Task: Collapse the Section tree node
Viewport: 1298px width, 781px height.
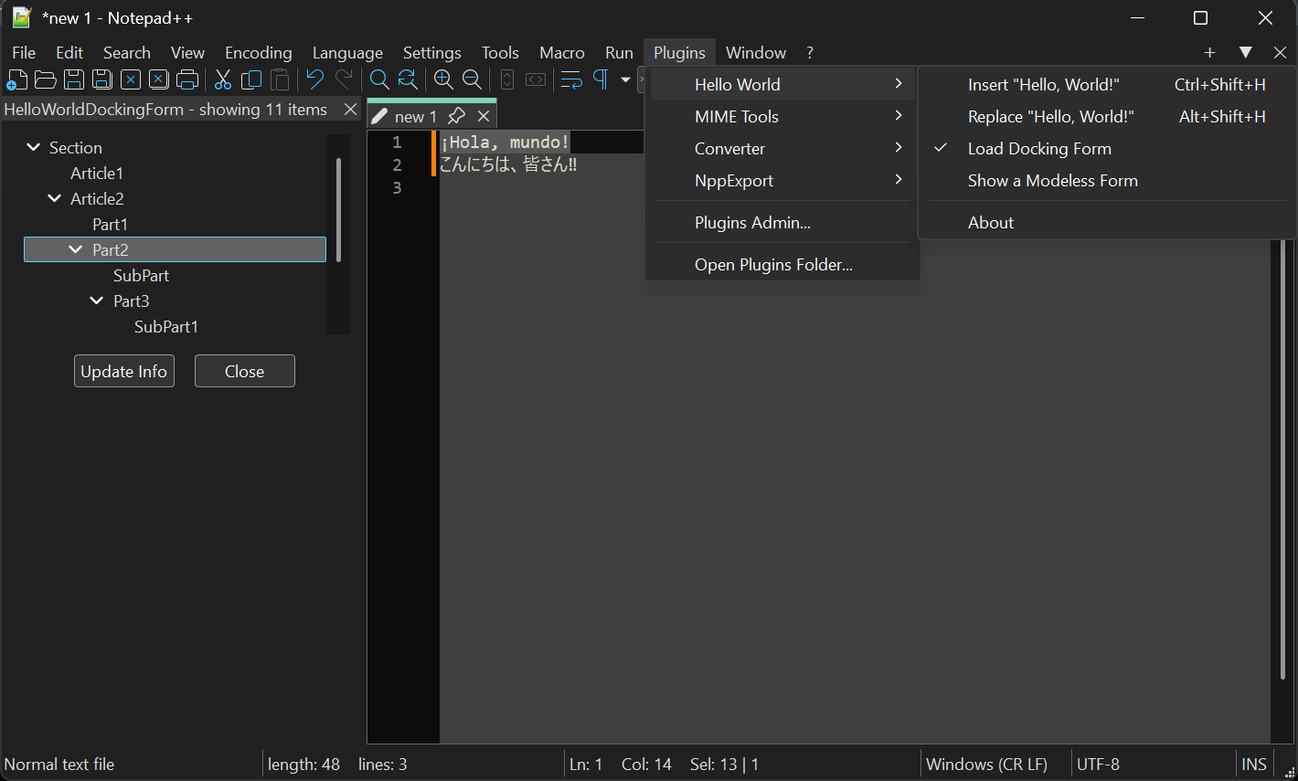Action: (x=34, y=147)
